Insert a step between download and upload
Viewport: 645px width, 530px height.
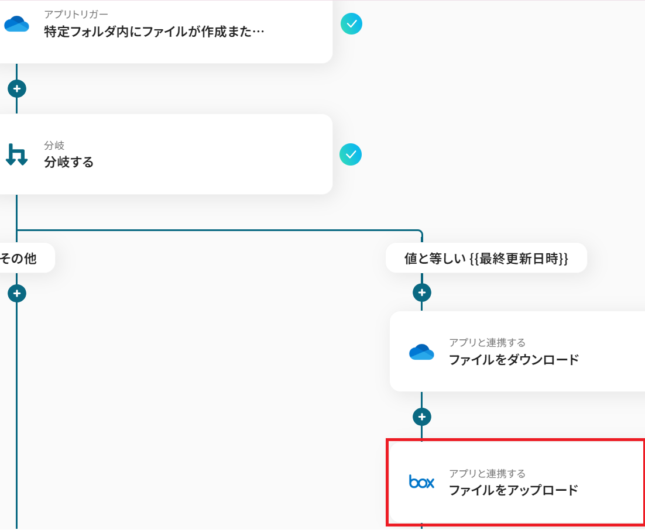(421, 417)
